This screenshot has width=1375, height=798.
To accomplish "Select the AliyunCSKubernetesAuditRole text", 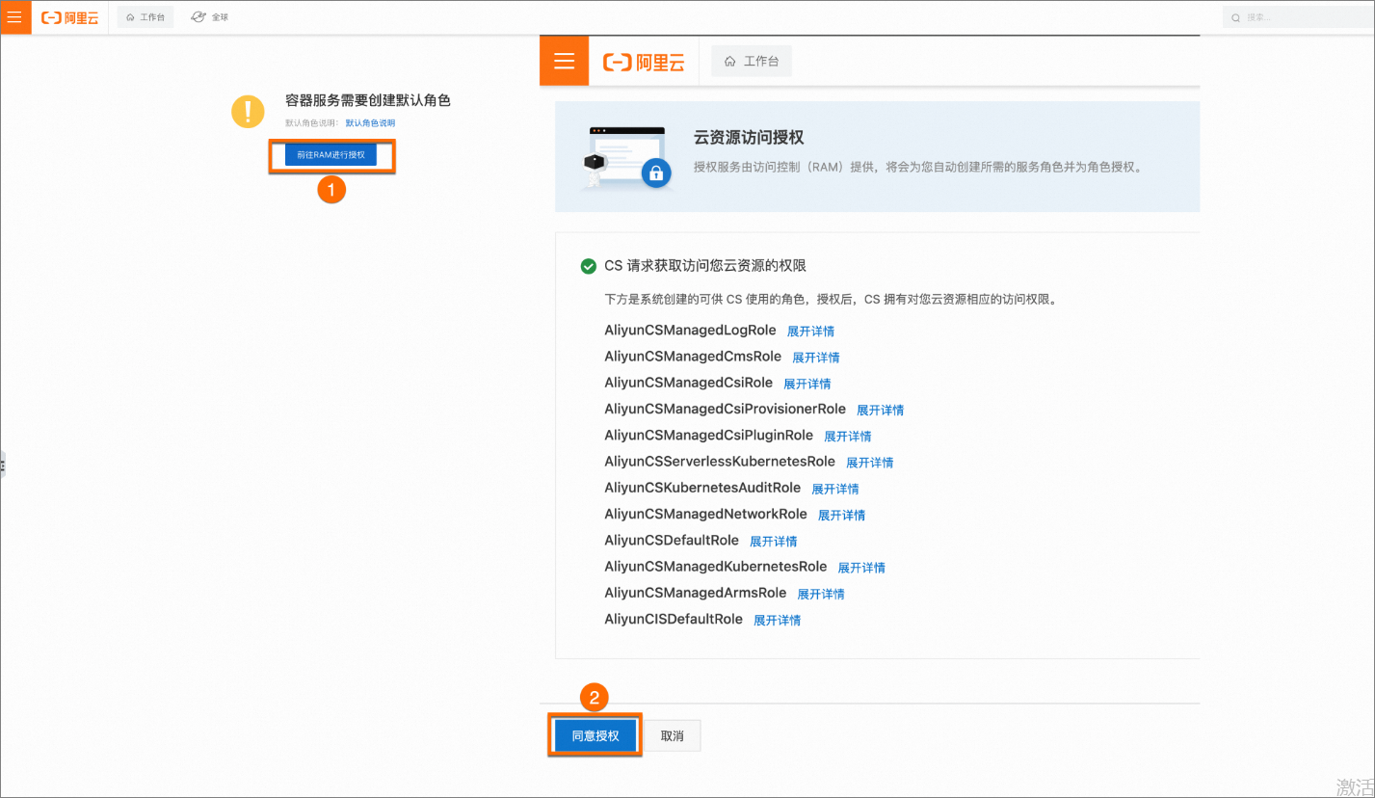I will coord(702,488).
